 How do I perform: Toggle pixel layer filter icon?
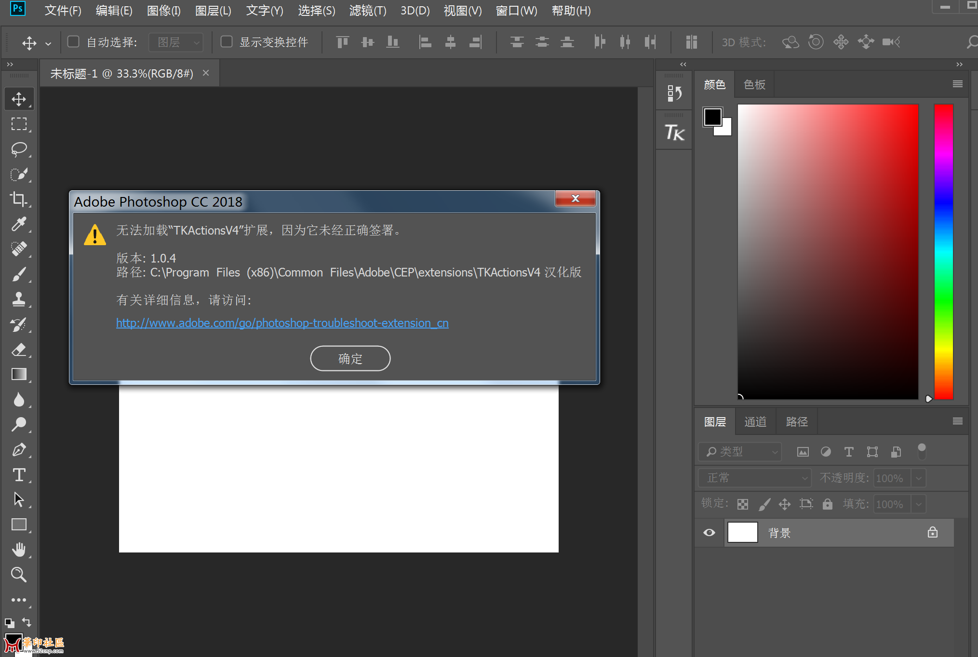(803, 452)
